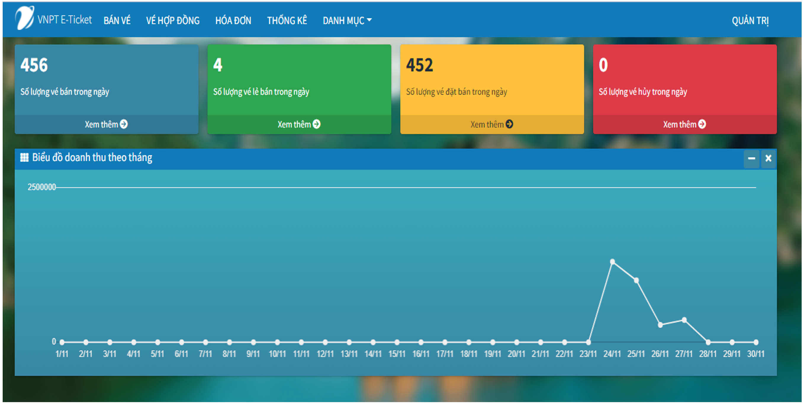
Task: Collapse the monthly revenue chart panel
Action: 751,159
